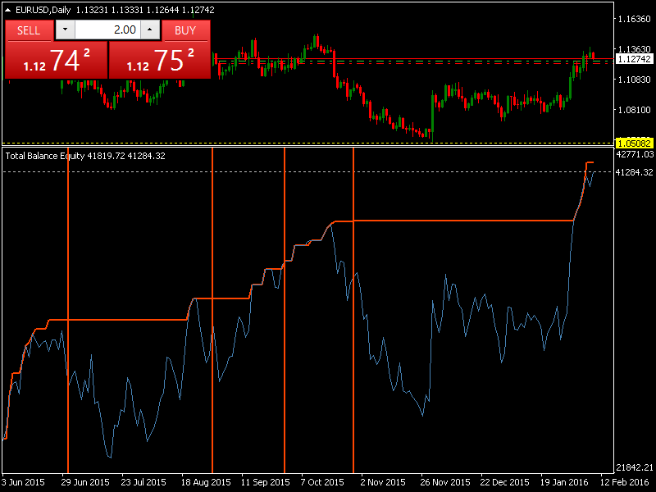Click the EURUSD,Daily chart title
The height and width of the screenshot is (492, 656).
point(43,10)
